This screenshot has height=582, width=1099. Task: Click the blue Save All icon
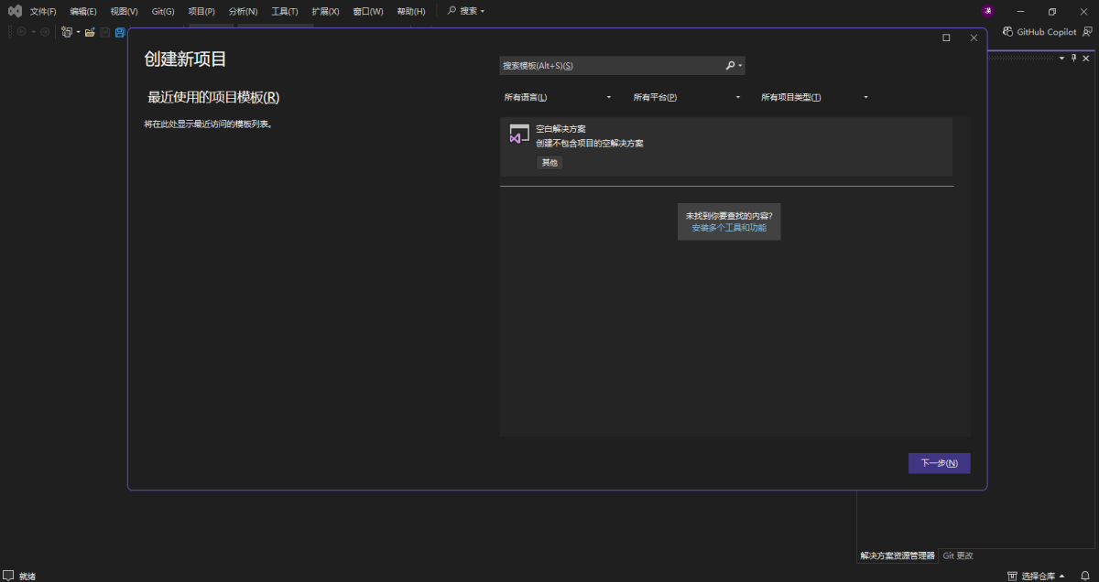[x=119, y=31]
